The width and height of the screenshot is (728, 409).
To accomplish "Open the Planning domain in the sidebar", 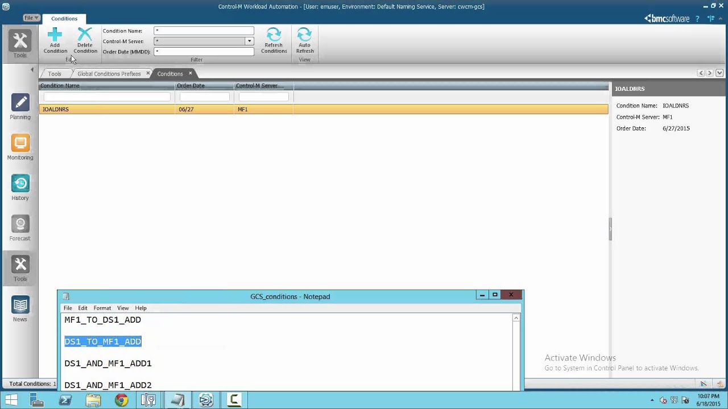I will (20, 107).
